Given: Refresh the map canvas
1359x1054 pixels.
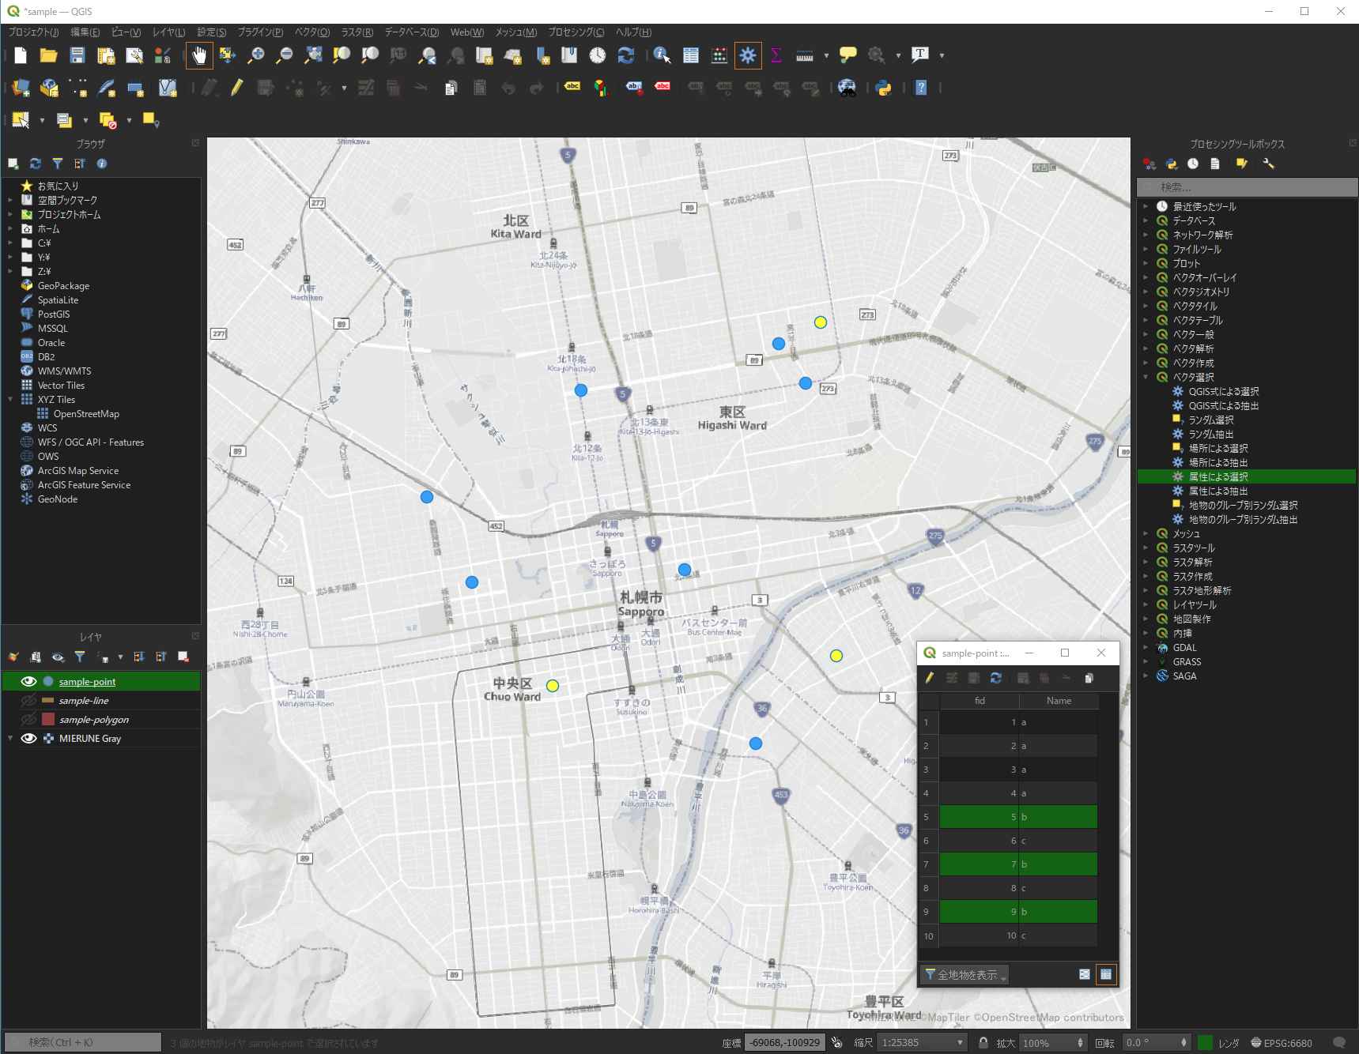Looking at the screenshot, I should pos(625,55).
